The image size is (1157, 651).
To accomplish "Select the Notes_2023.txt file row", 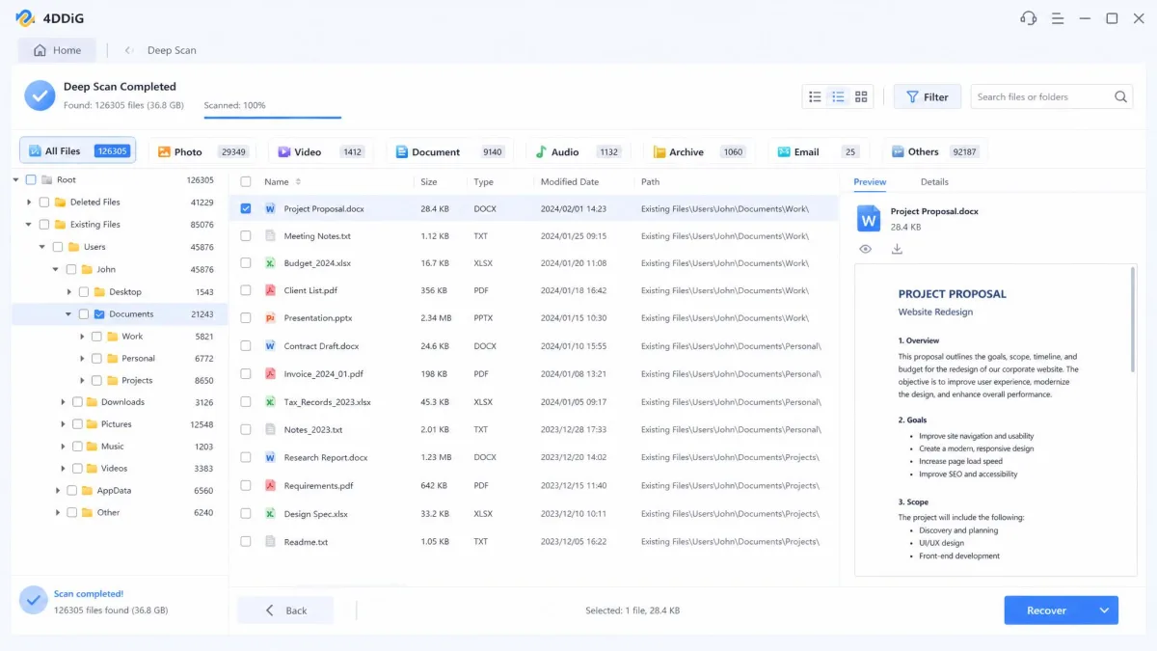I will pyautogui.click(x=533, y=429).
